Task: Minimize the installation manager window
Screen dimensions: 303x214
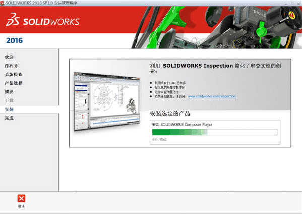Action: [x=286, y=4]
